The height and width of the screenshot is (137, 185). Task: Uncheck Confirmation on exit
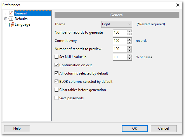click(57, 65)
